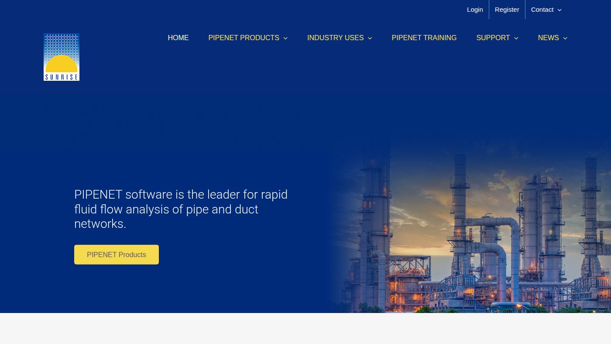Screen dimensions: 611x344
Task: Click the Register link
Action: tap(507, 10)
